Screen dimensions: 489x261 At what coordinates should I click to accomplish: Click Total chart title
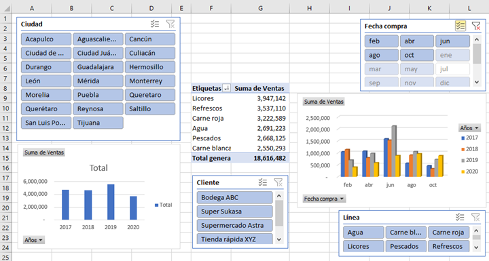tap(98, 168)
